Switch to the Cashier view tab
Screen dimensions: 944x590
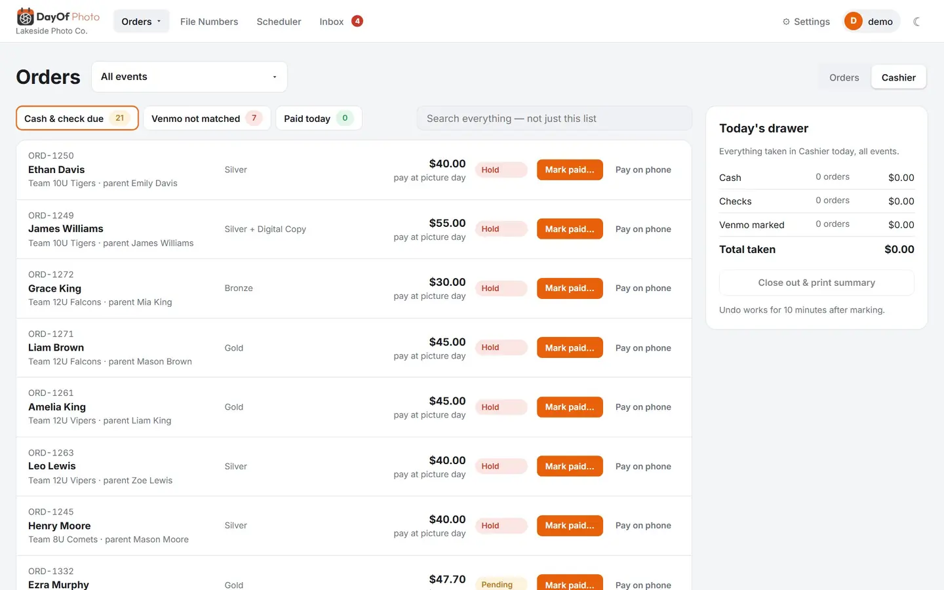coord(898,77)
